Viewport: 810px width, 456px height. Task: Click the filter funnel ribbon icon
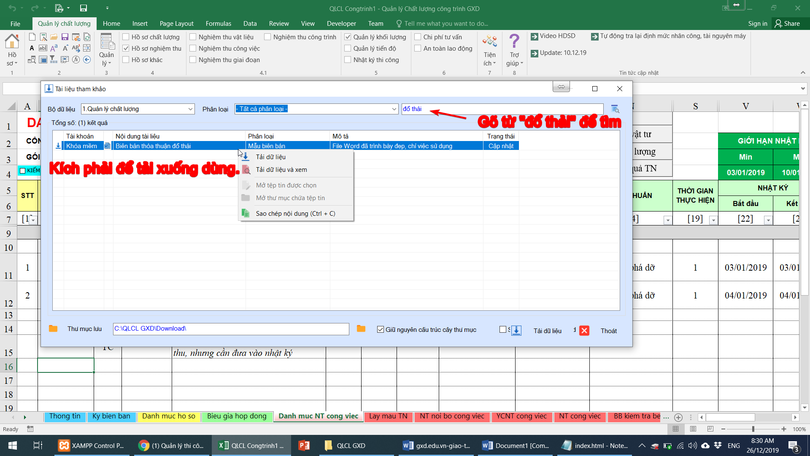pos(54,60)
